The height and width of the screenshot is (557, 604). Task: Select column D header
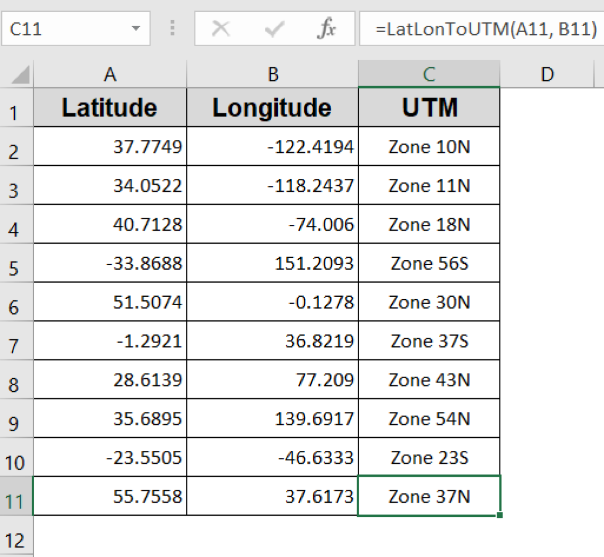[547, 74]
